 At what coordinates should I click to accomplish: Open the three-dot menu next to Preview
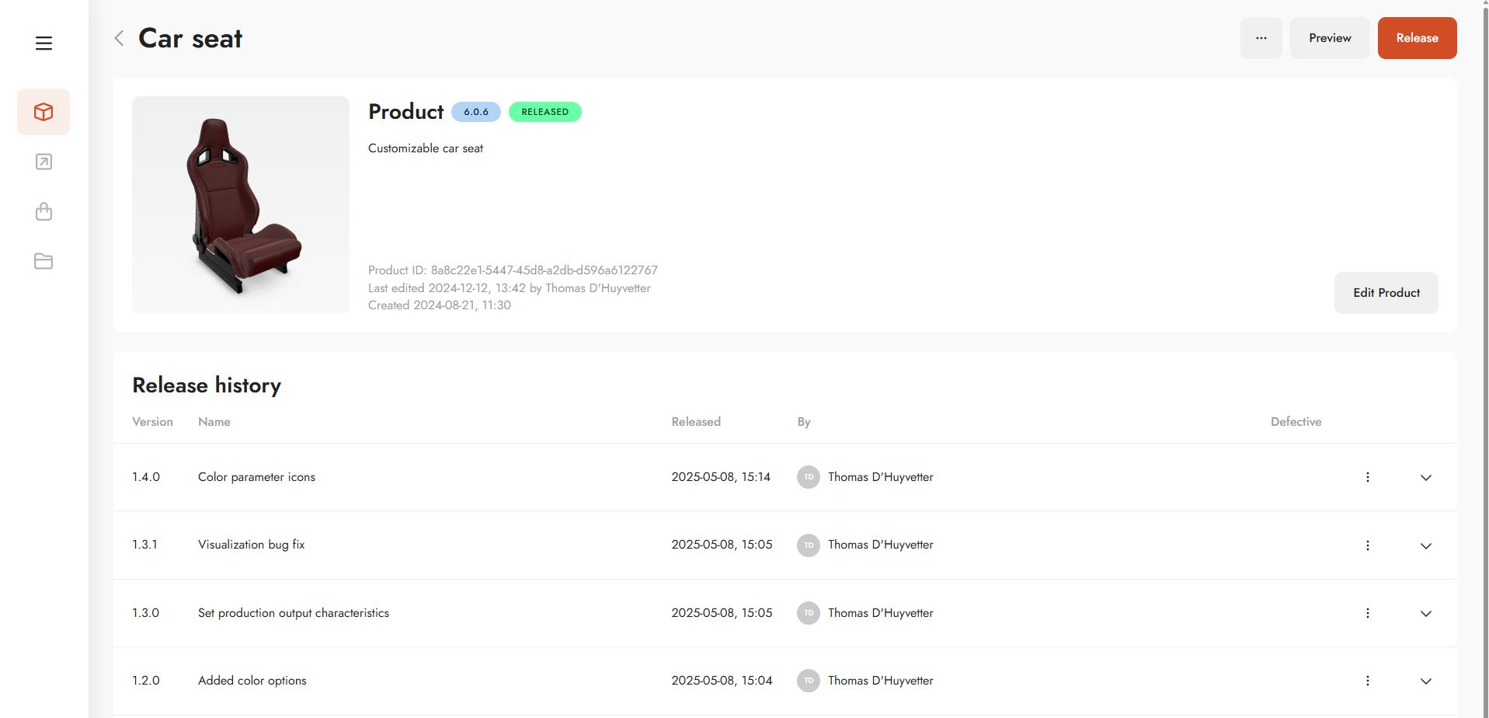pos(1261,38)
